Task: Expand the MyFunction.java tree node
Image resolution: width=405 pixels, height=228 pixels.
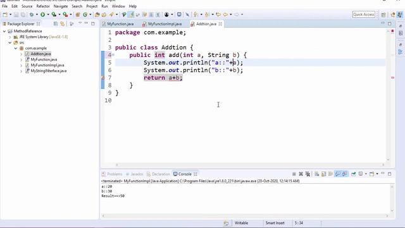Action: point(21,60)
